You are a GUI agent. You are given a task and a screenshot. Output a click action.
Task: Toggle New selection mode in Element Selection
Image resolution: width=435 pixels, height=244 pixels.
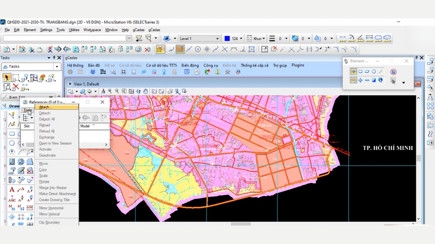[x=353, y=80]
